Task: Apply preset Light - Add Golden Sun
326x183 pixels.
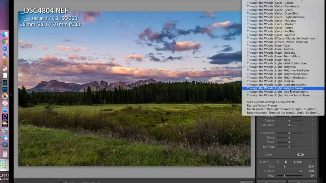Action: [x=283, y=63]
